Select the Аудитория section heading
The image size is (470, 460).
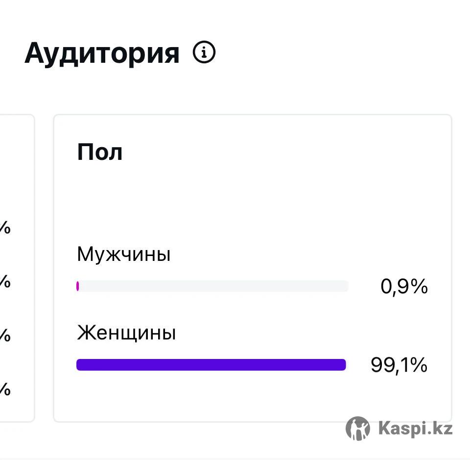click(102, 53)
